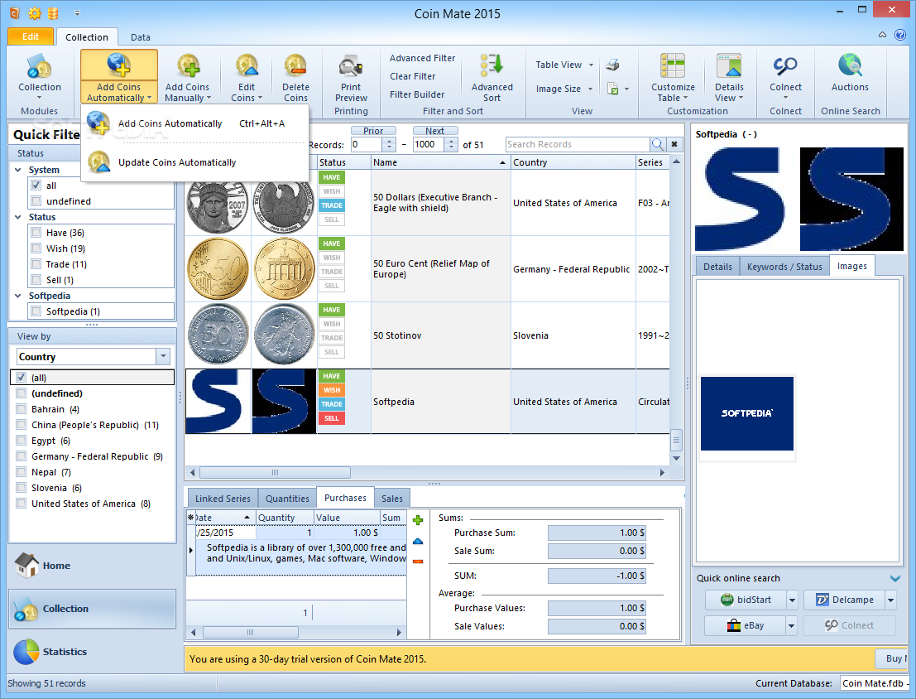Viewport: 916px width, 699px height.
Task: Click the Prior records button
Action: pyautogui.click(x=373, y=131)
